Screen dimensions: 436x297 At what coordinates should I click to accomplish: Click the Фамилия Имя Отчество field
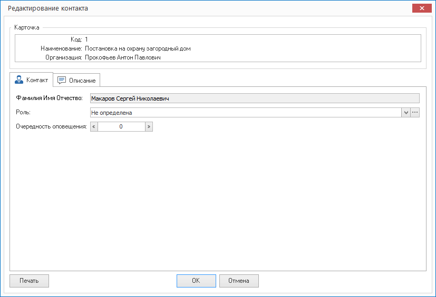[255, 98]
